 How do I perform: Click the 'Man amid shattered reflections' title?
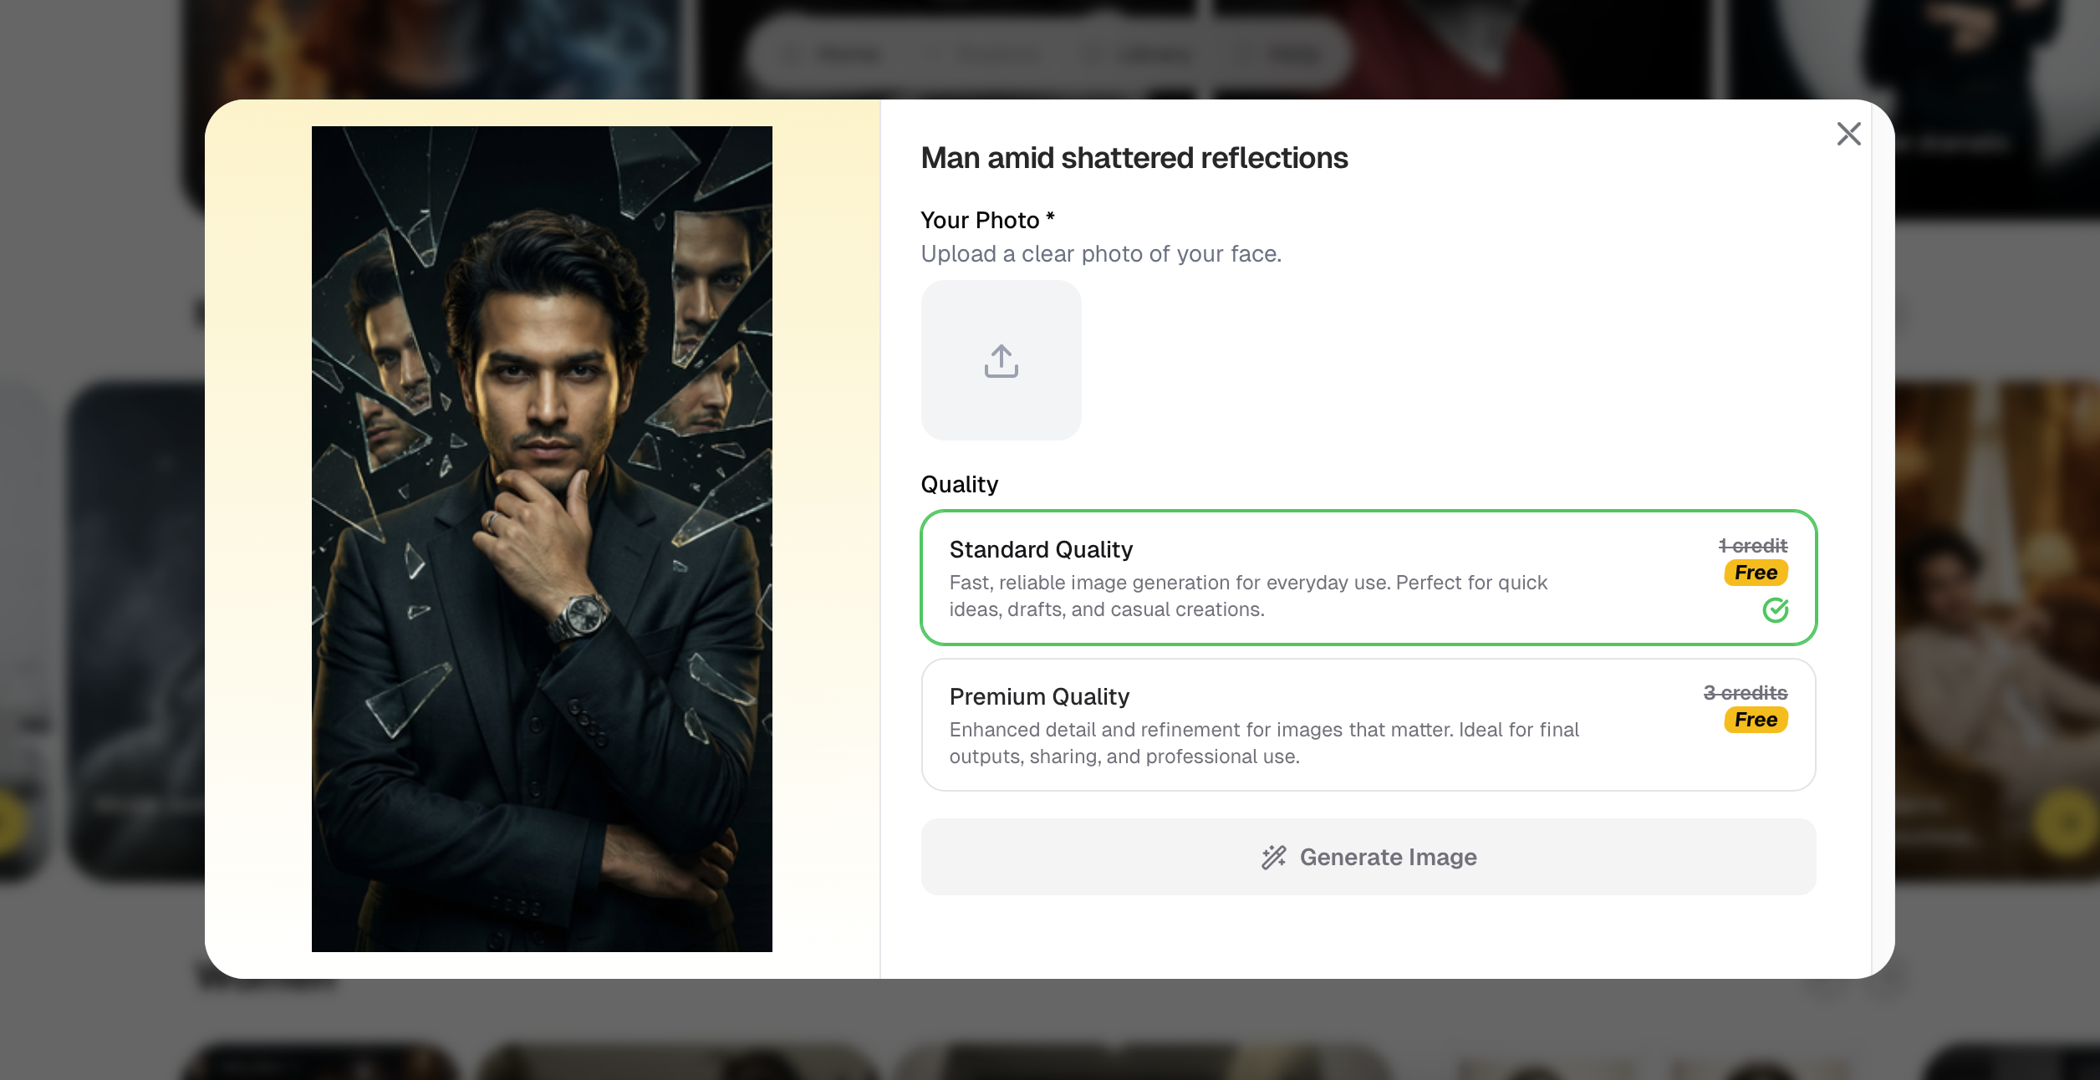[x=1134, y=158]
